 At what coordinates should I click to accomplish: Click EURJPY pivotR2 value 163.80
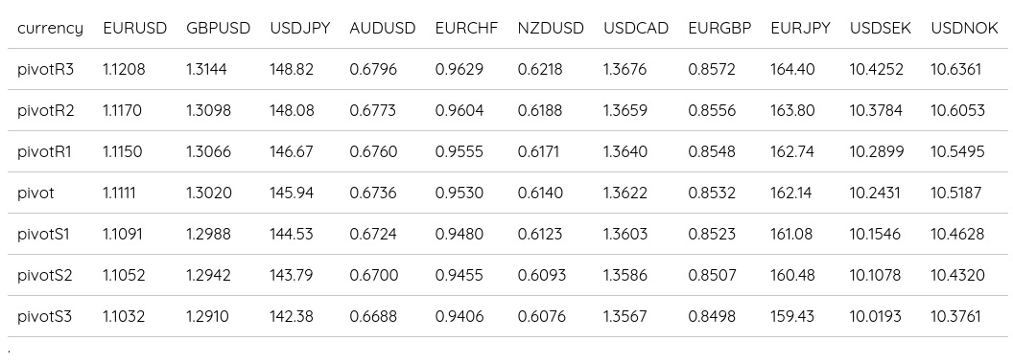point(792,110)
